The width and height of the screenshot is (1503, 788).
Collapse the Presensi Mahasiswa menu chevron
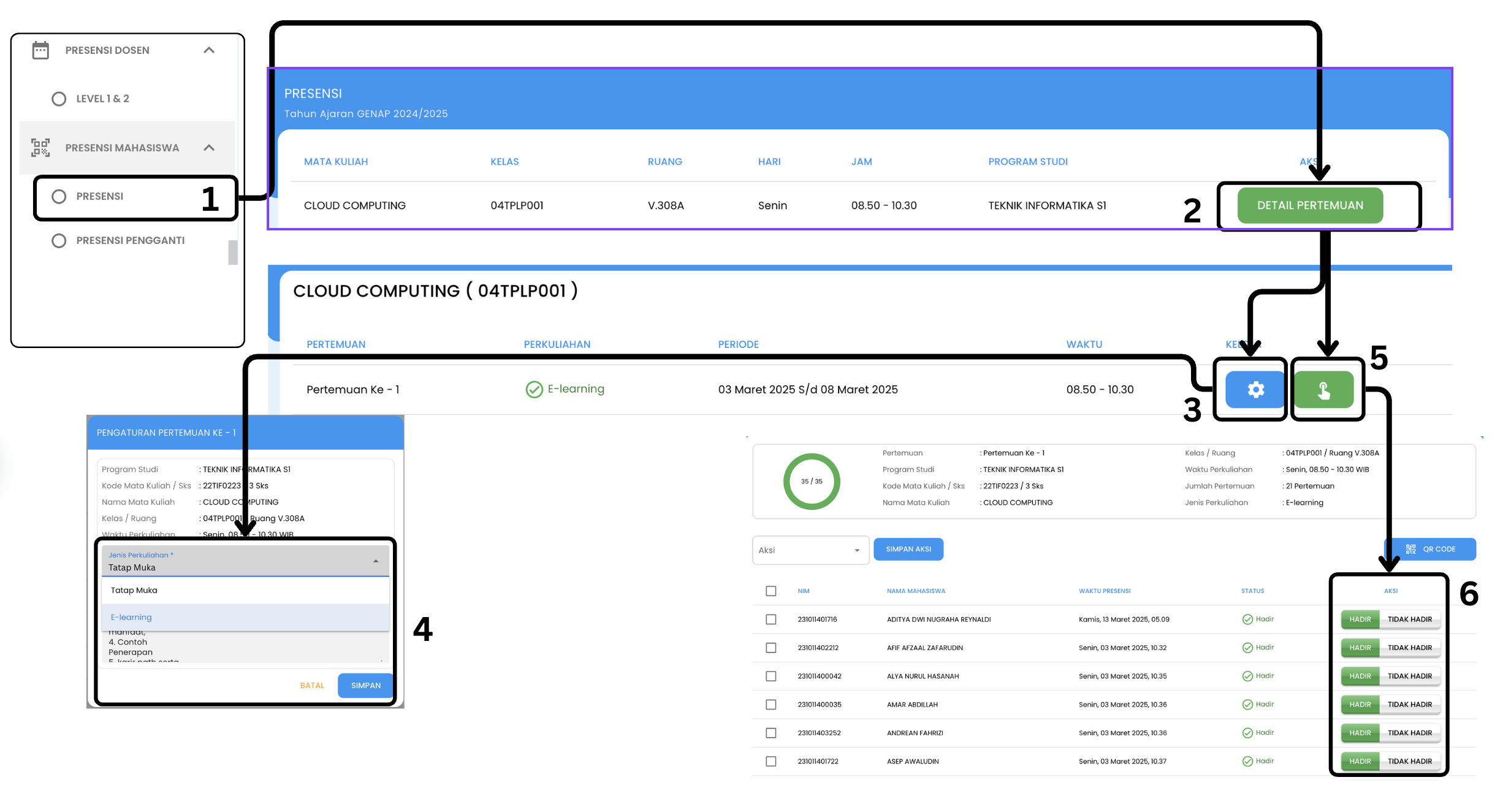click(209, 148)
